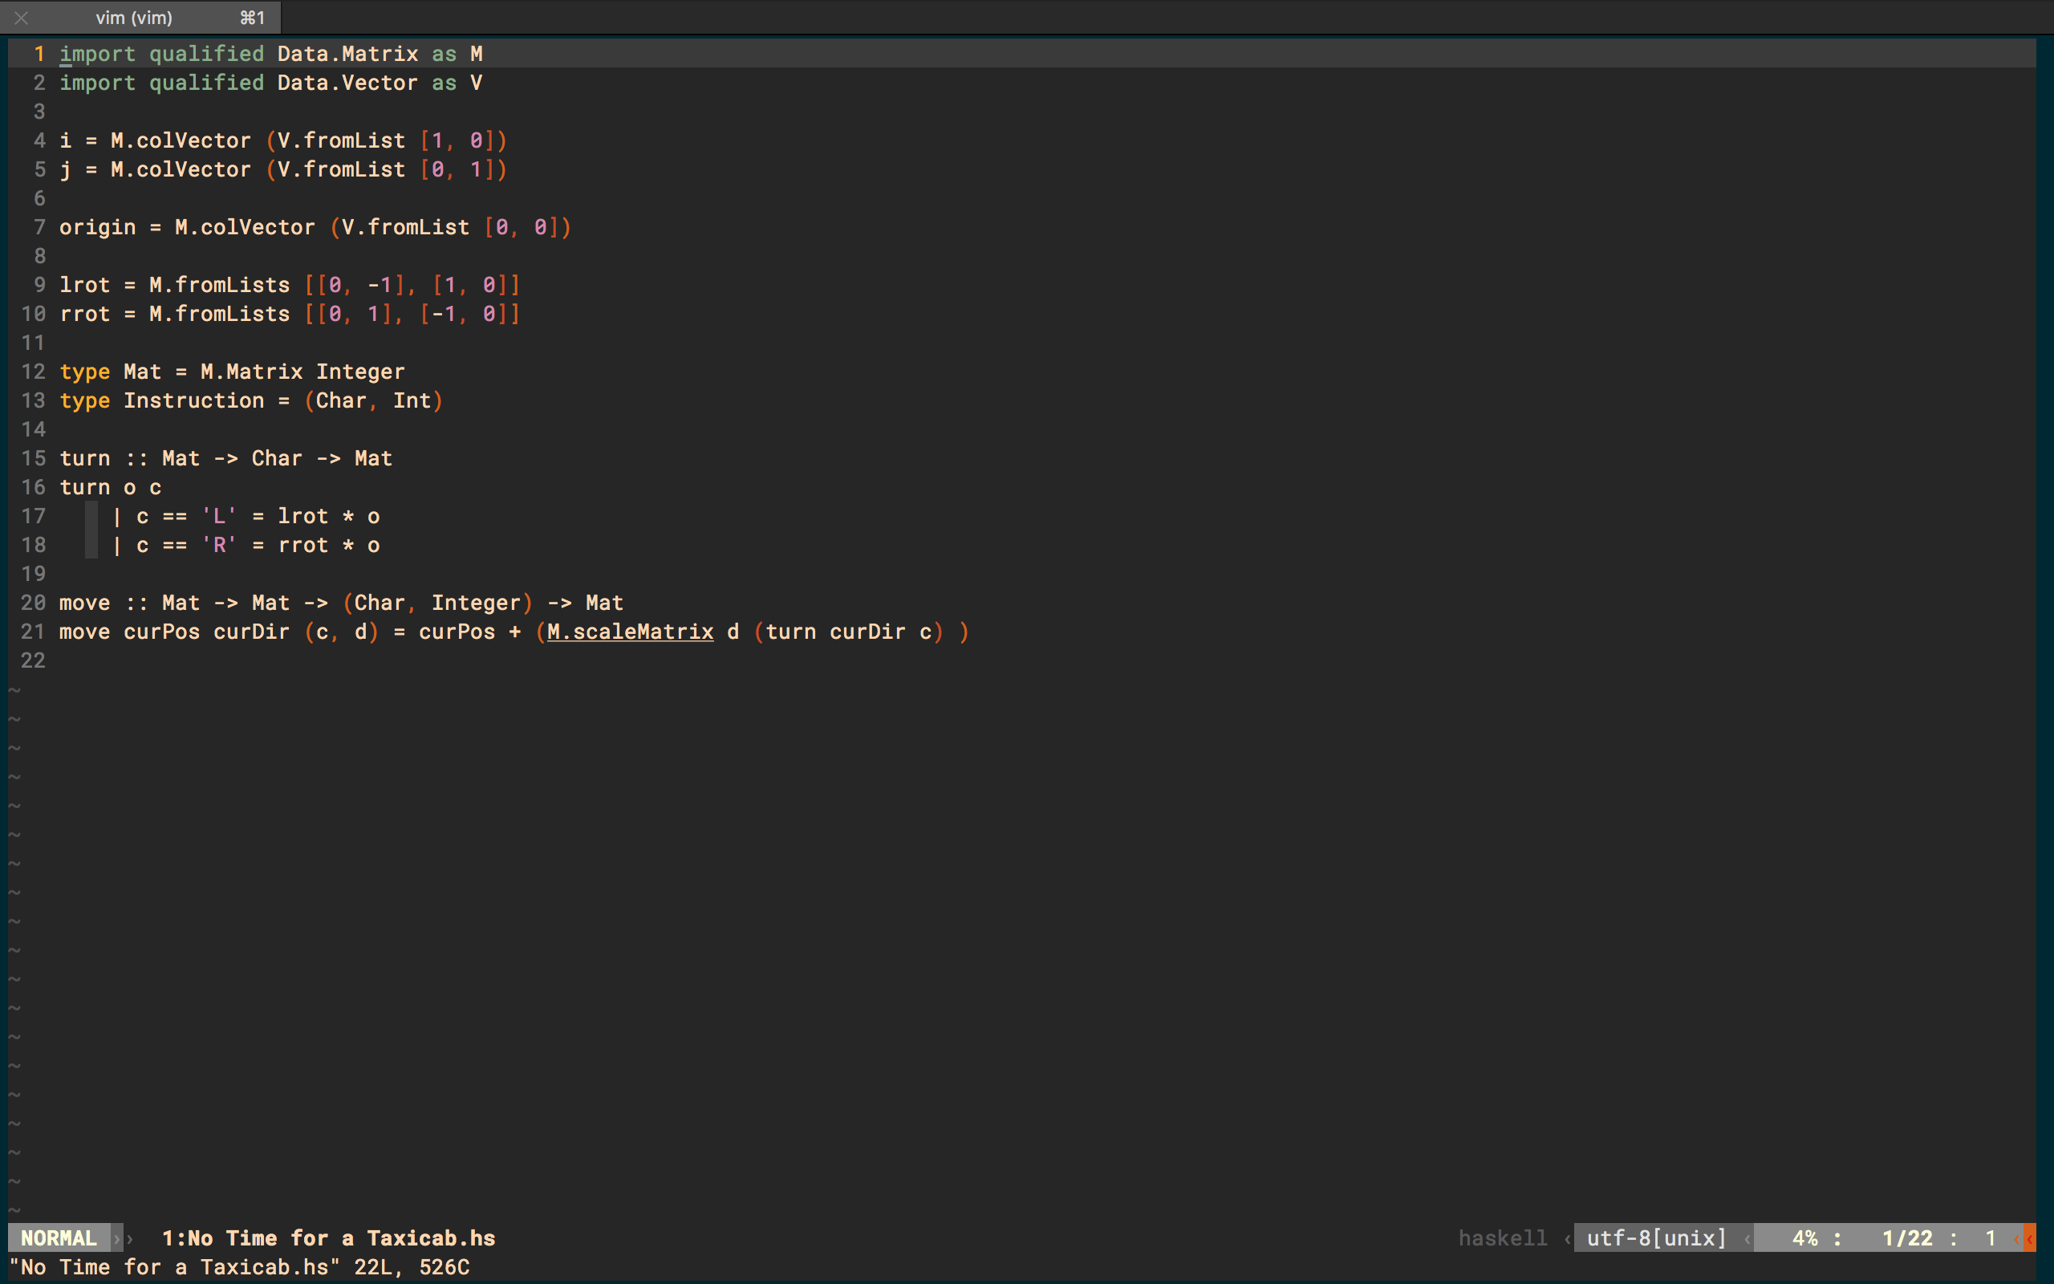Click the file name 'No Time for a Taxicab.hs' in statusline
This screenshot has height=1284, width=2054.
coord(341,1238)
